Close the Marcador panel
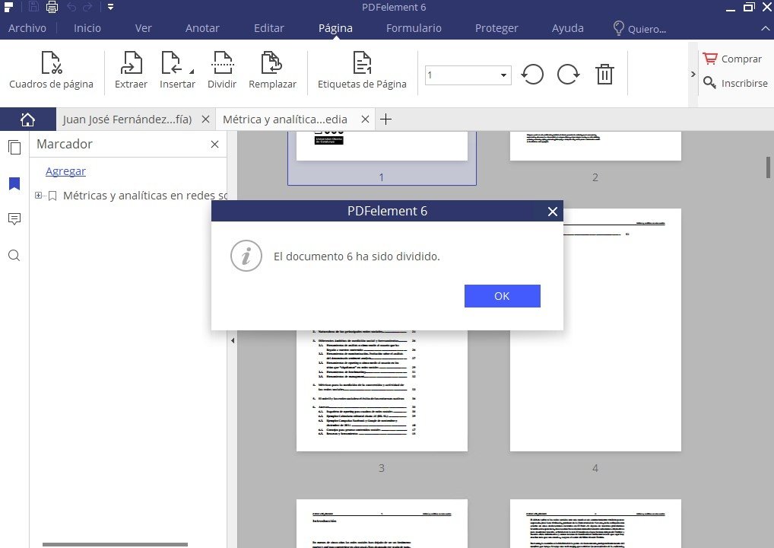 [x=214, y=145]
